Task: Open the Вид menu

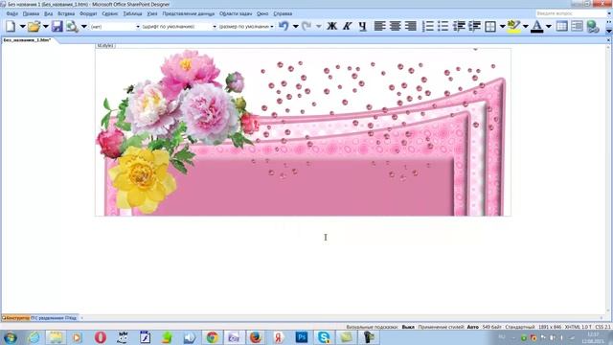Action: click(x=48, y=13)
